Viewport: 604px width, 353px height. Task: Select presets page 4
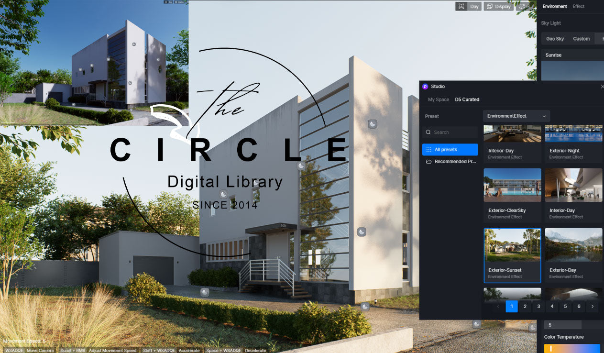[552, 307]
